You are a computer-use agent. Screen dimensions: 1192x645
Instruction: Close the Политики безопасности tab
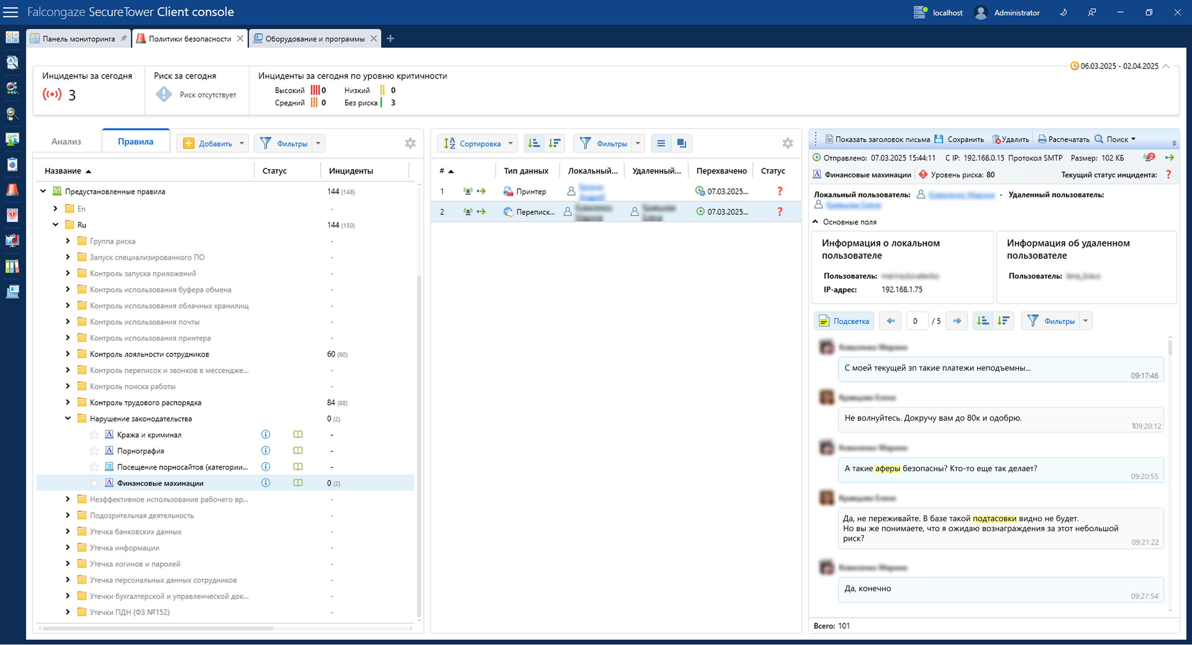click(240, 38)
